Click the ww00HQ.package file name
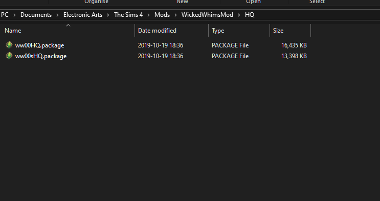The width and height of the screenshot is (380, 201). (39, 45)
